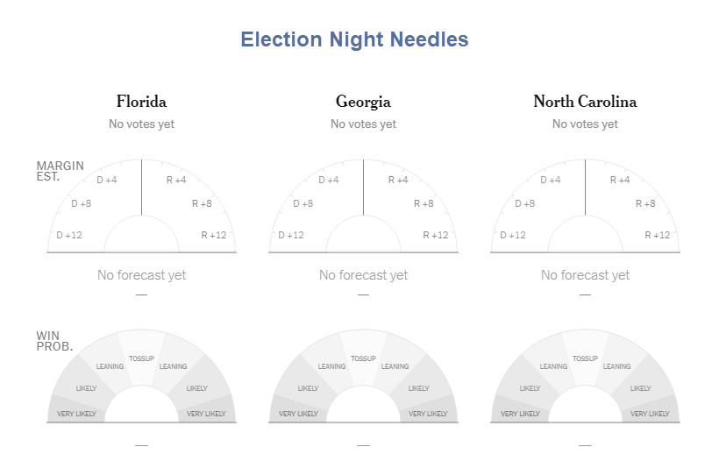Click the R +8 label on Georgia's gauge

click(424, 203)
